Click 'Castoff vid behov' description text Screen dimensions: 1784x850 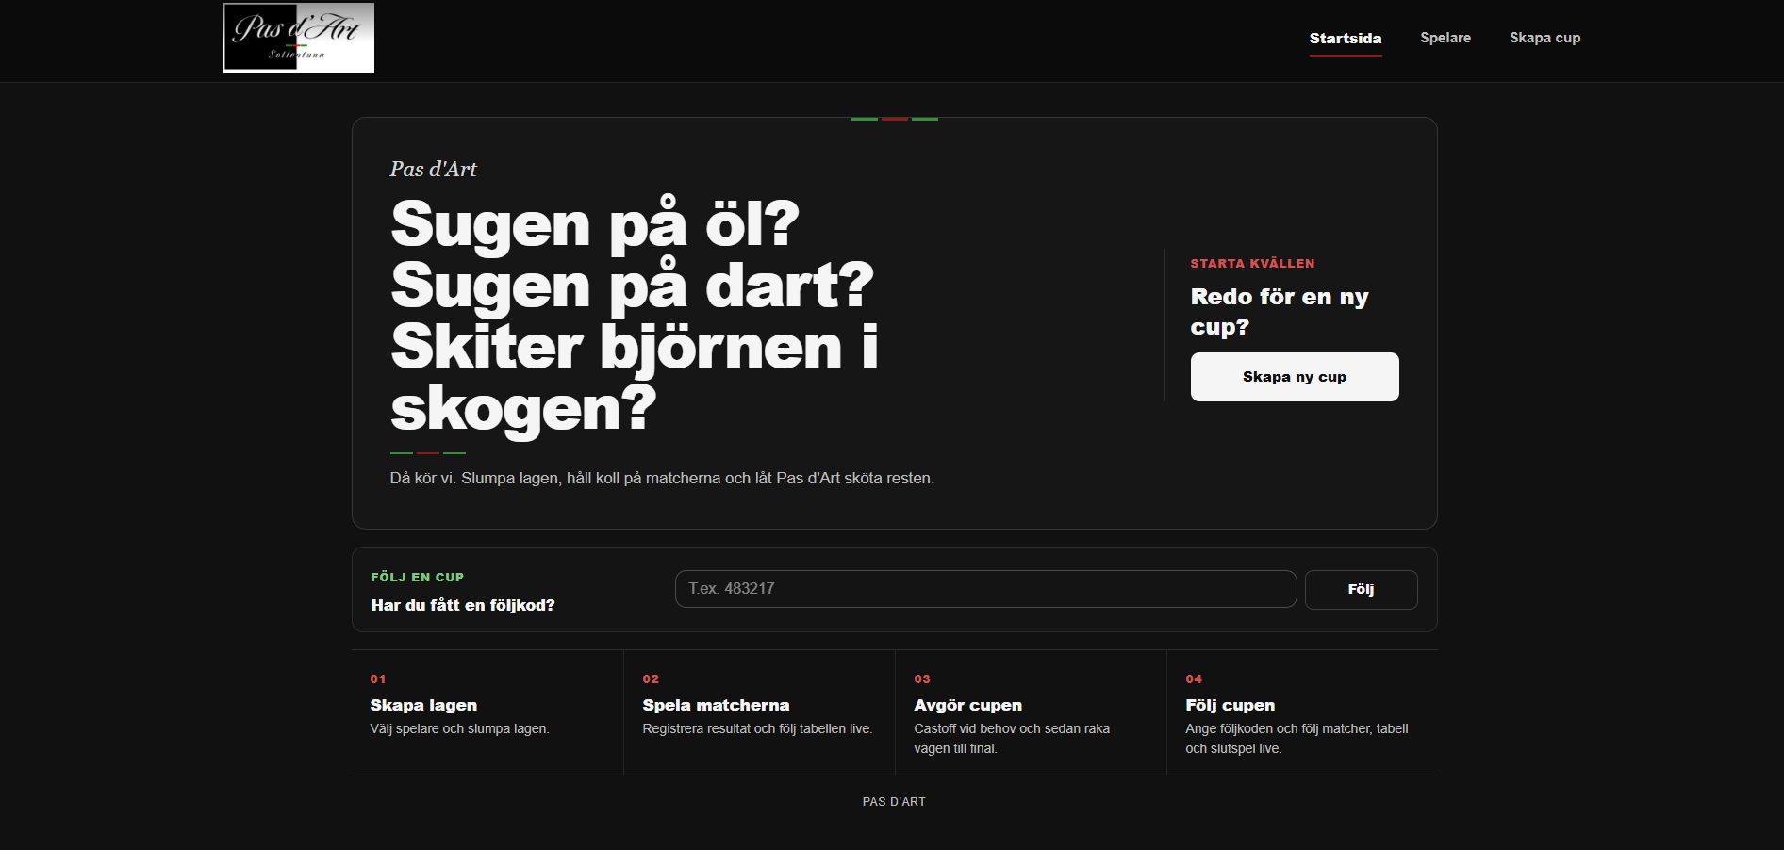1012,739
